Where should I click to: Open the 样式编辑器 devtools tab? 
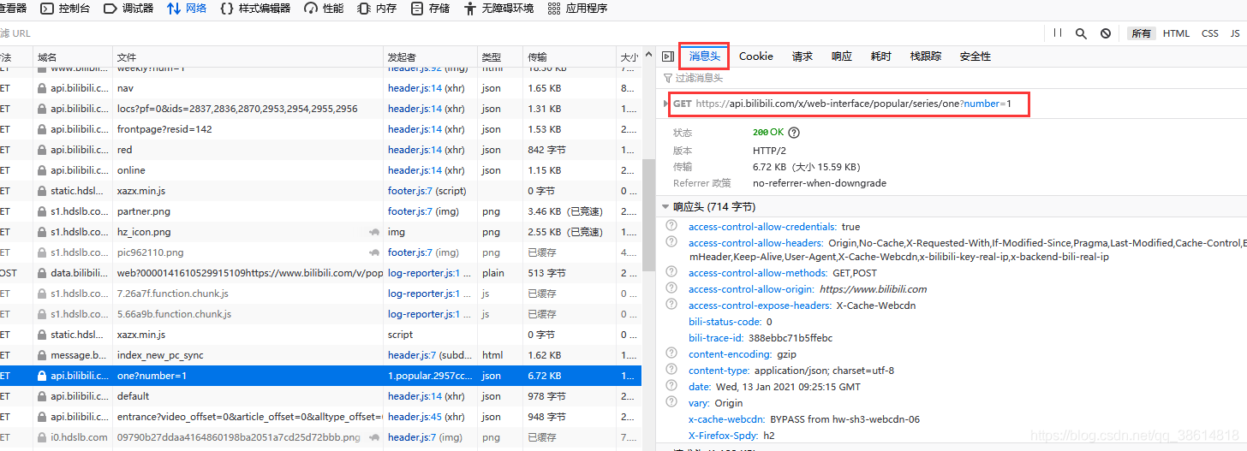point(255,9)
